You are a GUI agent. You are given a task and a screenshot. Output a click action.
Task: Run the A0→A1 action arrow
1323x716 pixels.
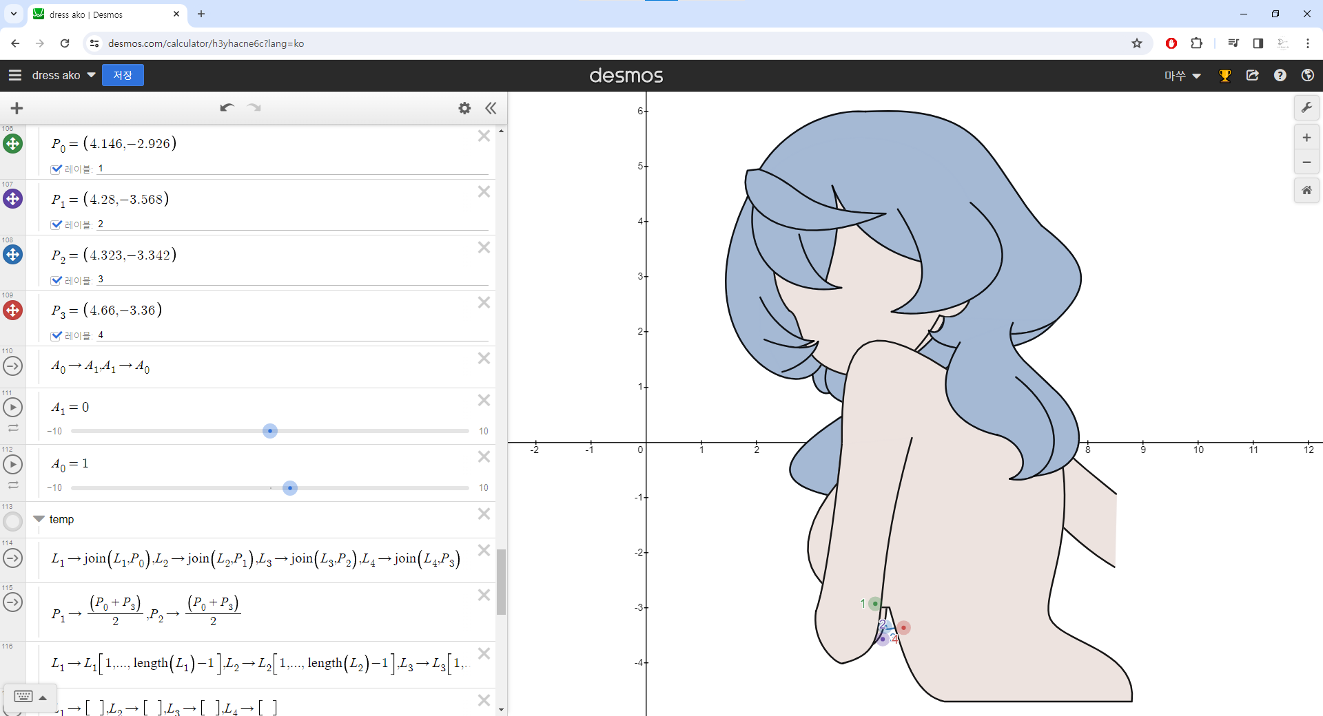[12, 366]
